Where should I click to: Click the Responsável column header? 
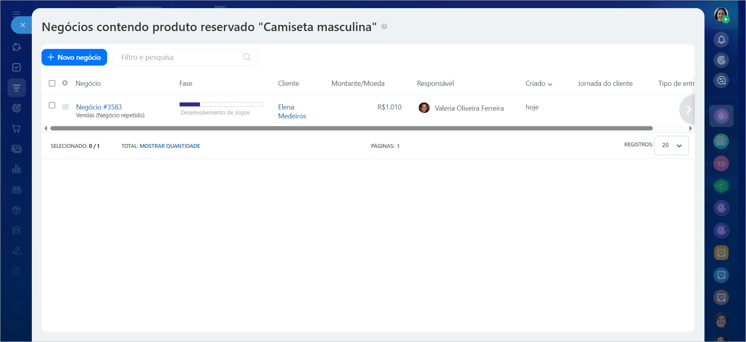click(x=435, y=83)
